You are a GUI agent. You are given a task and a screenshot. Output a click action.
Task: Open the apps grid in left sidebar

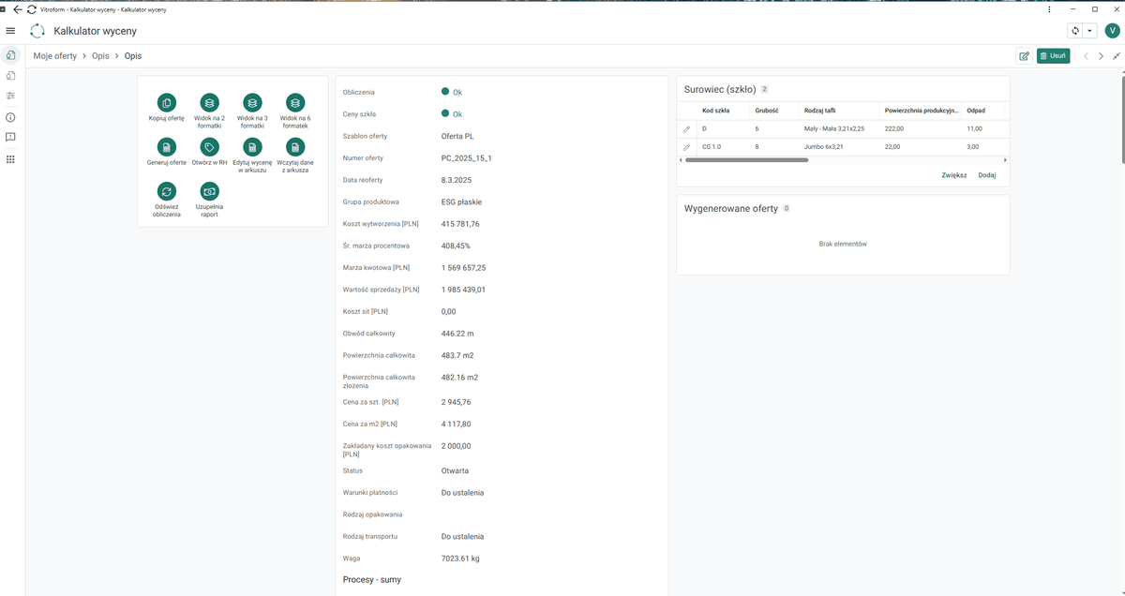tap(10, 159)
